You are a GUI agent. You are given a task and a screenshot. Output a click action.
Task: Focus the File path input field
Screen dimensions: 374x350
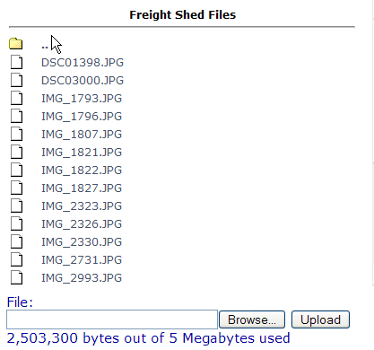[112, 319]
